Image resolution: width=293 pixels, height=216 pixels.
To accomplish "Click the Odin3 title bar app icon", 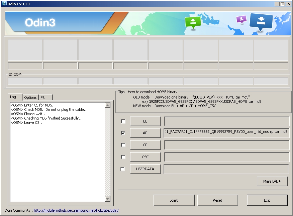I will point(4,4).
